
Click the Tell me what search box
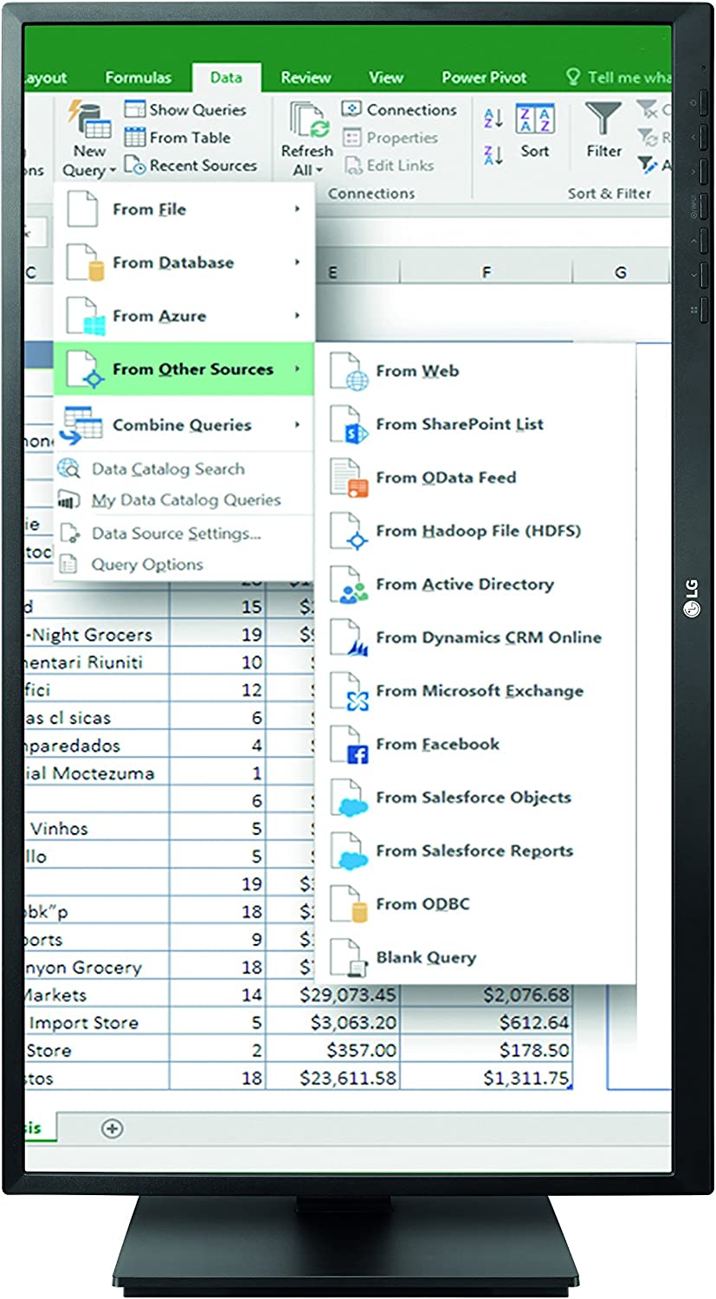pos(618,78)
